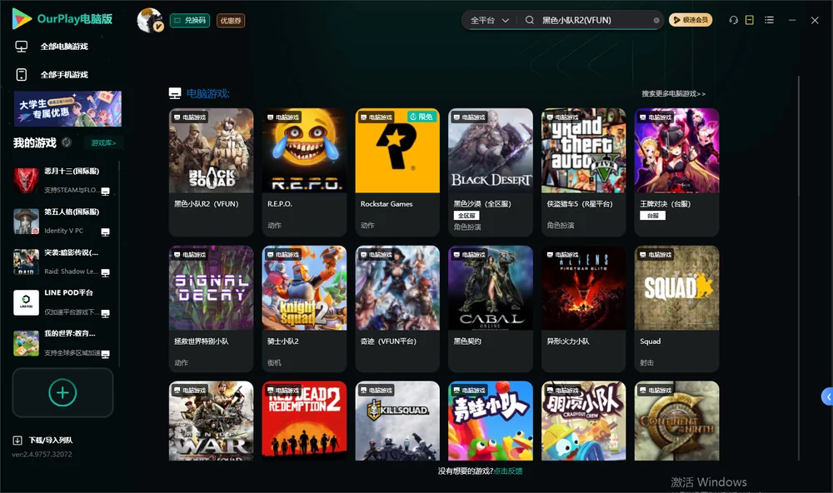Go to 全部手机游戏 section

(52, 75)
